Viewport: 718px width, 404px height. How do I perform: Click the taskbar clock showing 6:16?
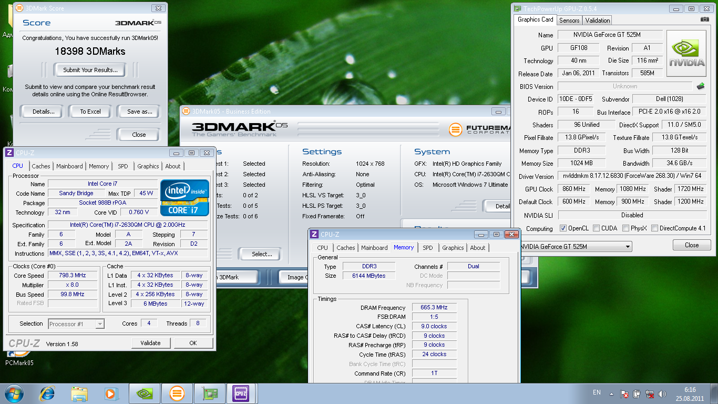(x=690, y=394)
